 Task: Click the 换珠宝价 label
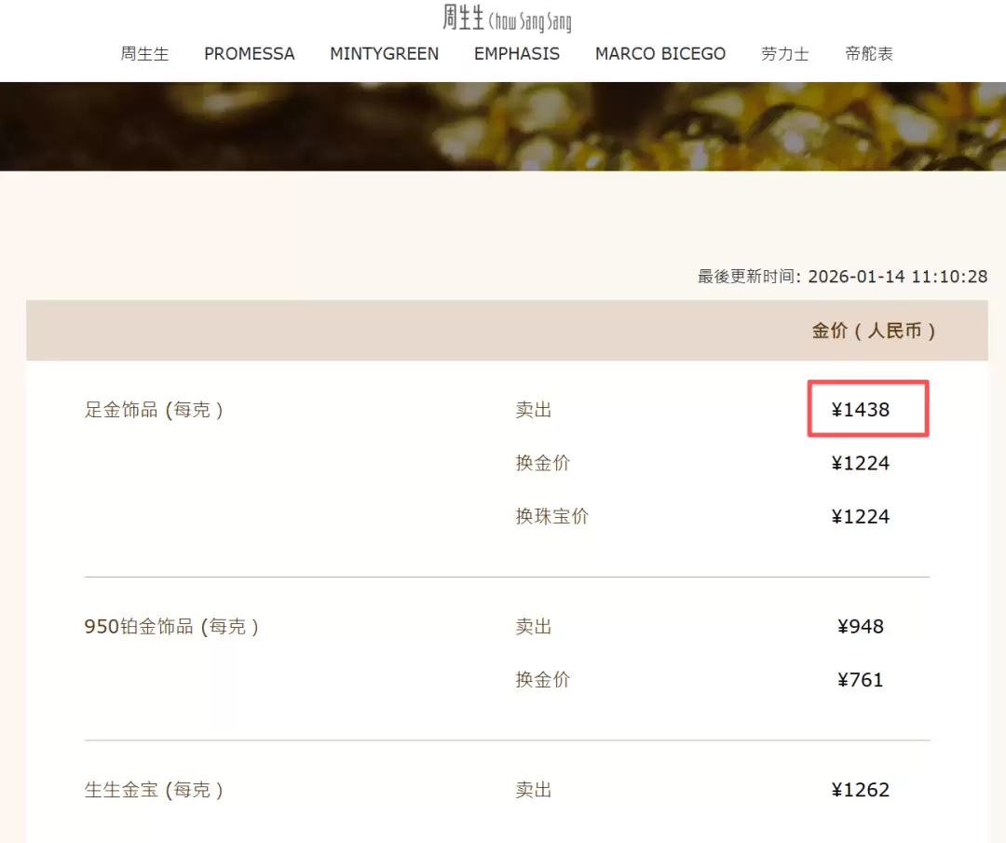pos(551,516)
